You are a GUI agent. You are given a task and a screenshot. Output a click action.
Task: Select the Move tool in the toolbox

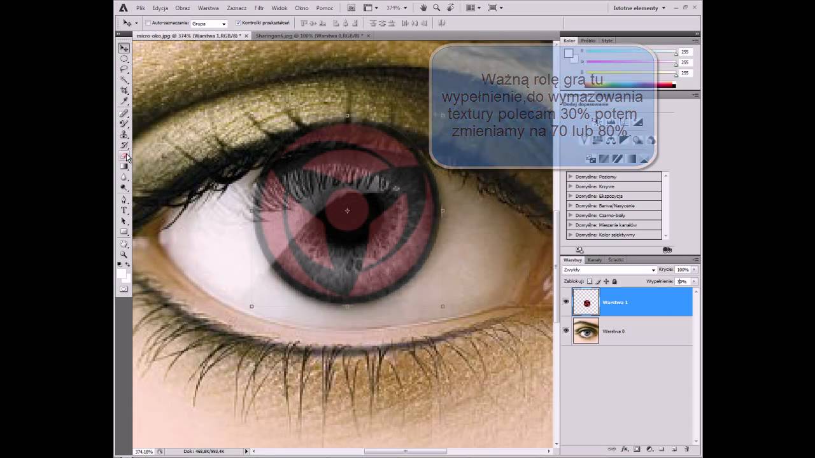tap(124, 48)
